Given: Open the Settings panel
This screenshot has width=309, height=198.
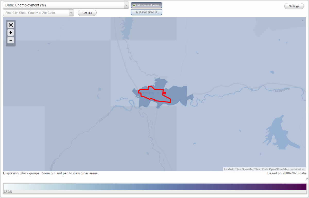Looking at the screenshot, I should [x=294, y=6].
